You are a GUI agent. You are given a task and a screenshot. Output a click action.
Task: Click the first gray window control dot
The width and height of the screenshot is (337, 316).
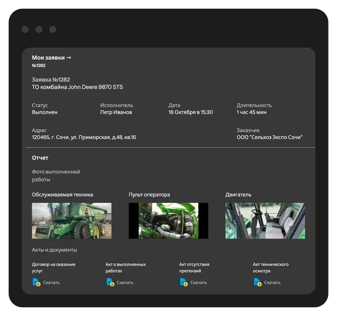pos(25,29)
